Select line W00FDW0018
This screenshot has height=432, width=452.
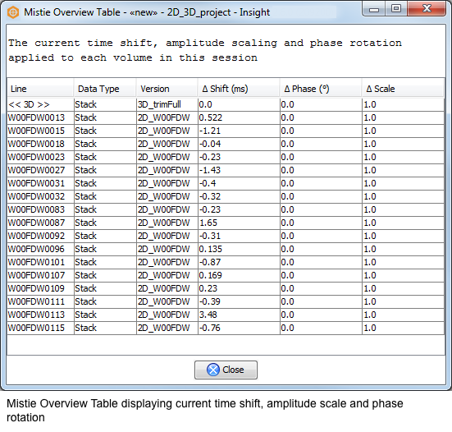pyautogui.click(x=41, y=144)
